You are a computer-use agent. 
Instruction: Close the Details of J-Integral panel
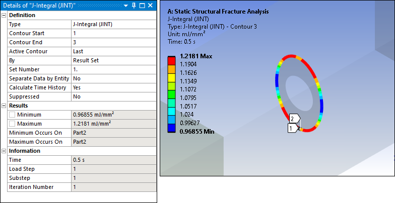pyautogui.click(x=151, y=6)
